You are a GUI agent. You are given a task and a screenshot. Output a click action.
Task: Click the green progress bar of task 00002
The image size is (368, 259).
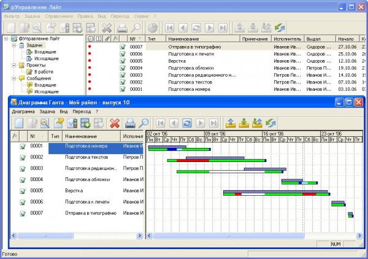pyautogui.click(x=217, y=161)
